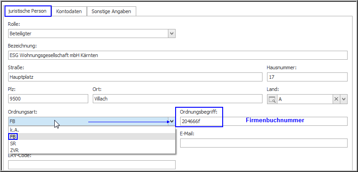Clear the Land field with the X icon
Screen dimensions: 358x172
336,100
